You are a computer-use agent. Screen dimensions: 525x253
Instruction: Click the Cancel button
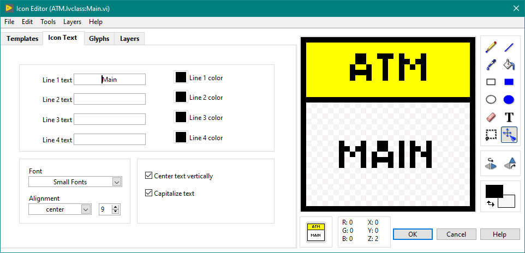point(456,234)
